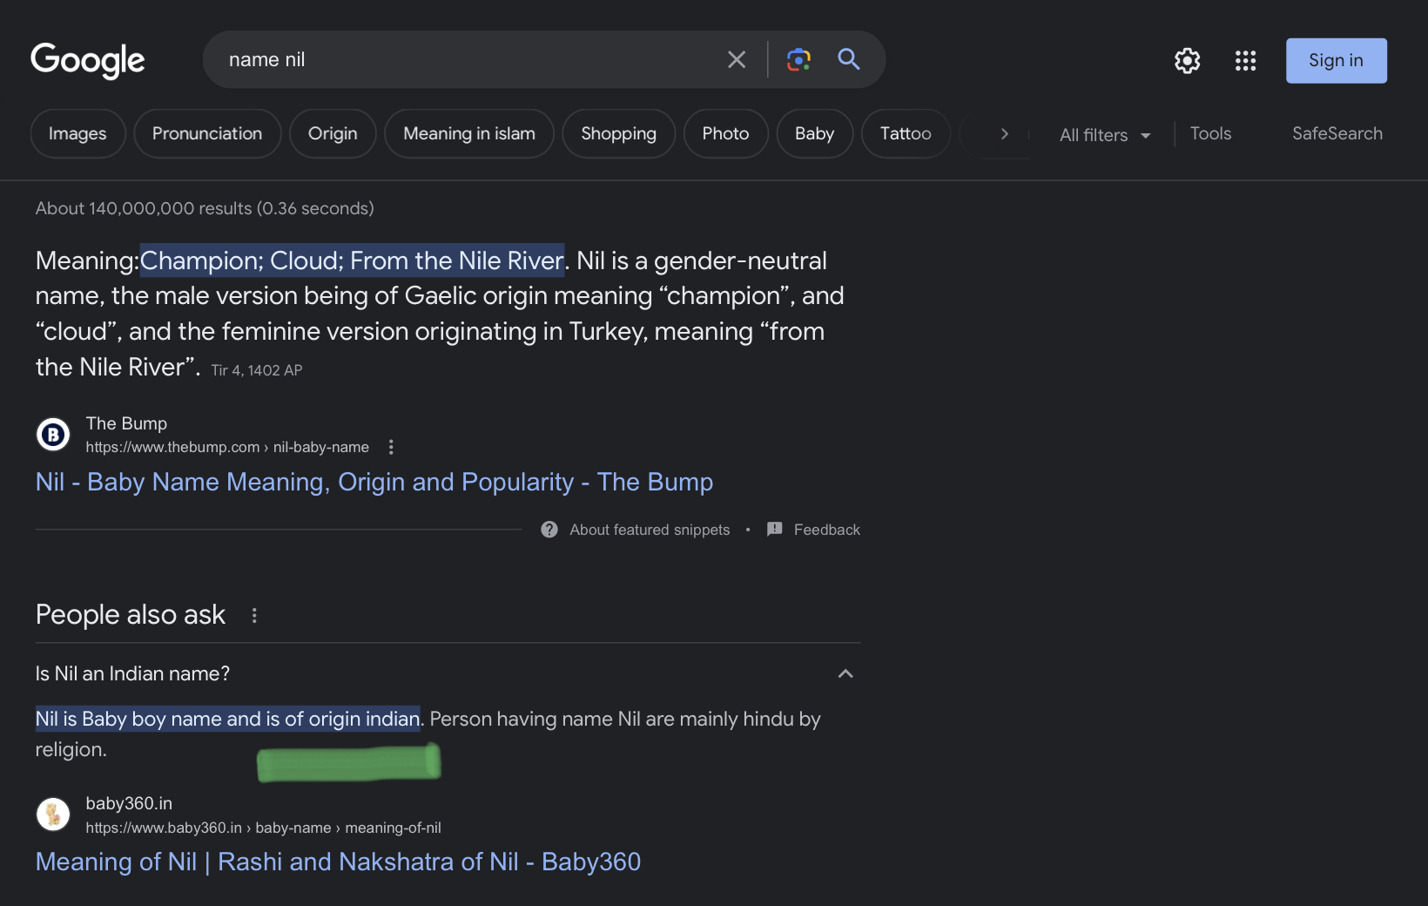Open the Nil Baby Name Bump link
Screen dimensions: 1428x906
coord(374,482)
